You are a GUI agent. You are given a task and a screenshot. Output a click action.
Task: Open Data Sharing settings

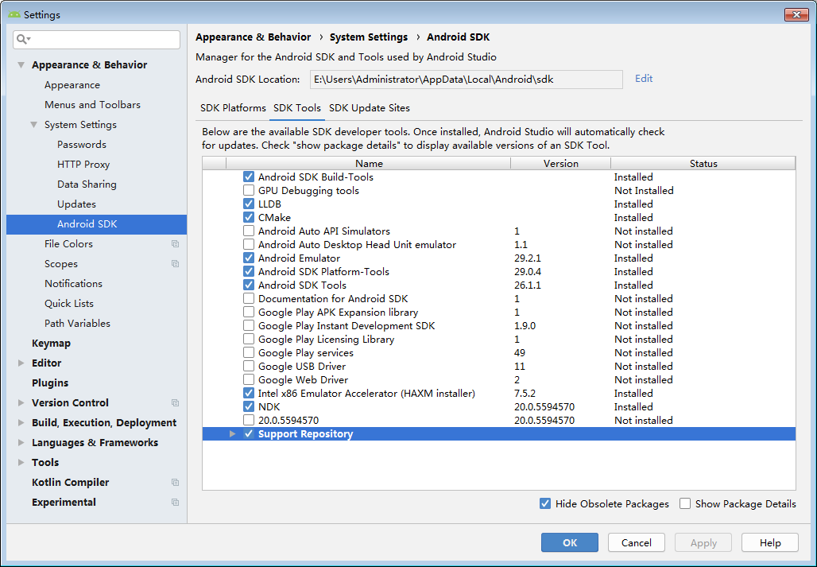coord(87,184)
